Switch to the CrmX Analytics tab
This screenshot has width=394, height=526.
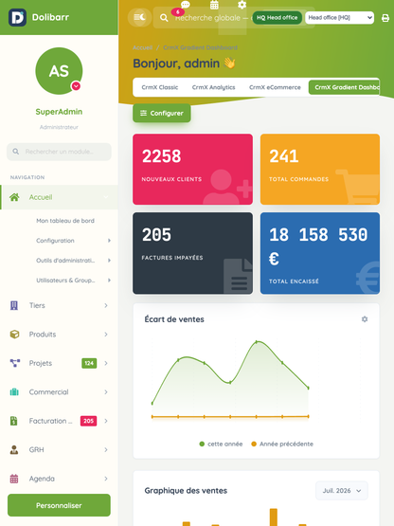point(214,87)
